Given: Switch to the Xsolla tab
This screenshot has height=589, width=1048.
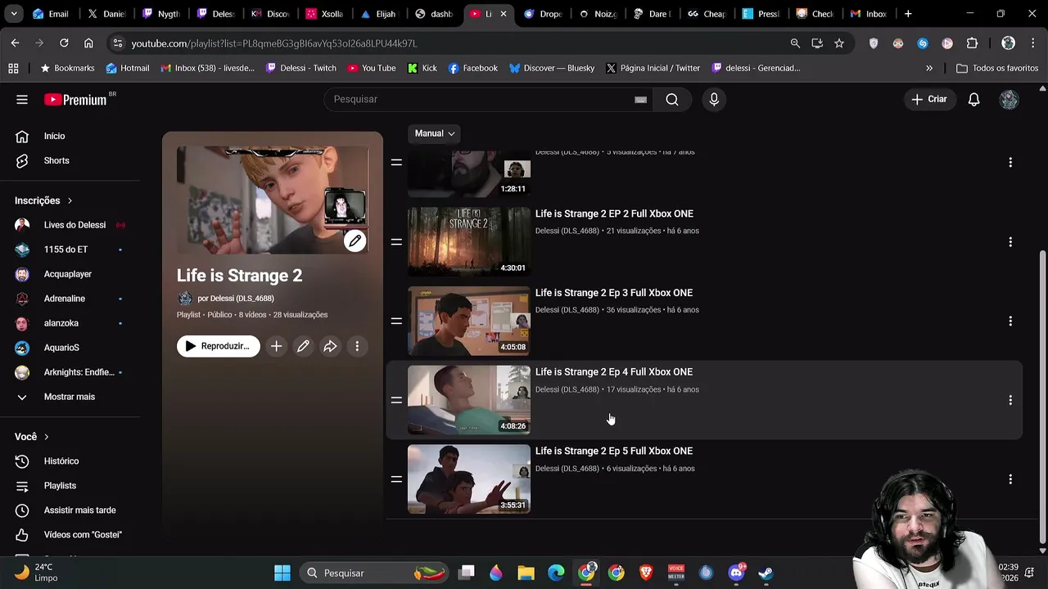Looking at the screenshot, I should point(324,14).
